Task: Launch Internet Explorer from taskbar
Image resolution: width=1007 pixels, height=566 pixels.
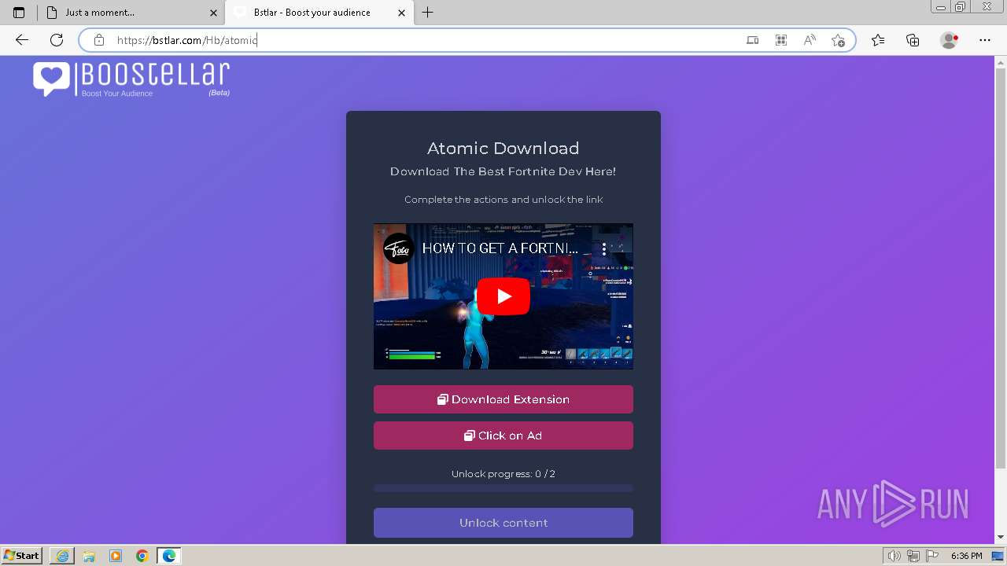Action: pyautogui.click(x=62, y=556)
